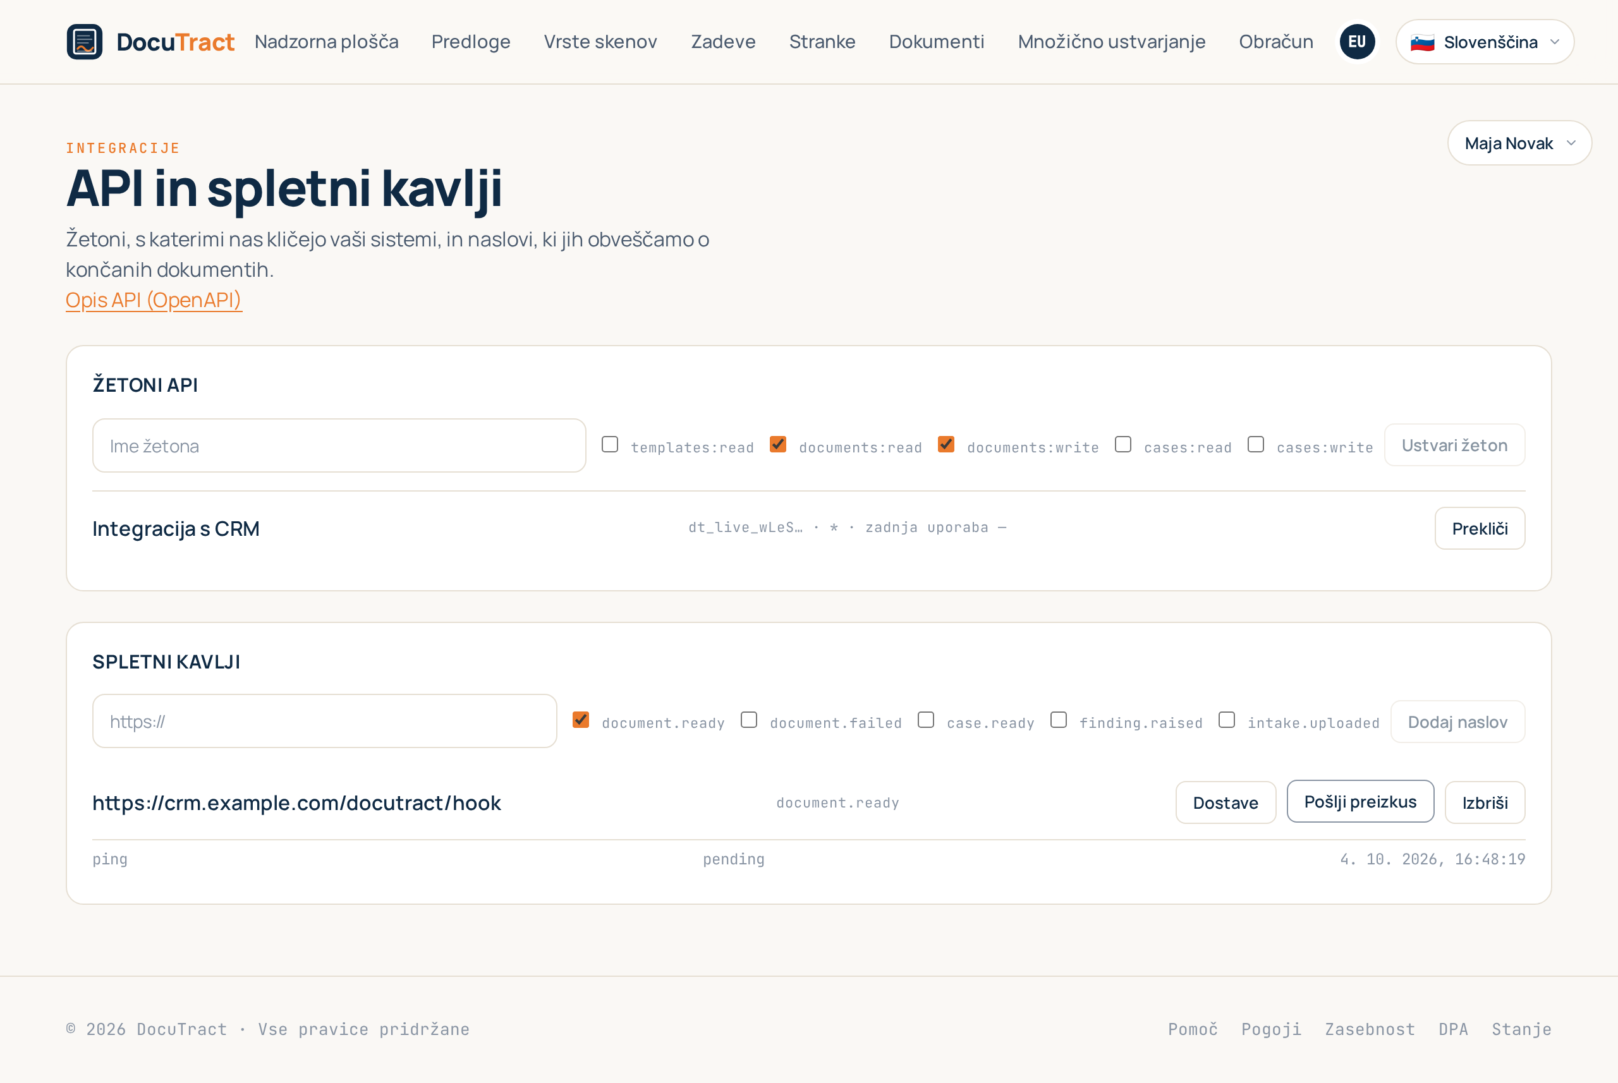Uncheck the documents:read scope
Screen dimensions: 1618x1083
(x=778, y=444)
